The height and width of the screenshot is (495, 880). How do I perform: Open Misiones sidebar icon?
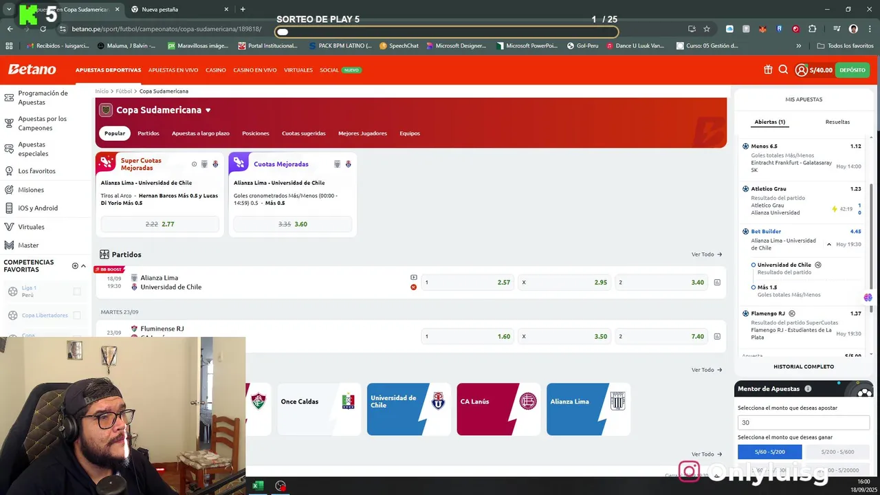click(x=10, y=190)
